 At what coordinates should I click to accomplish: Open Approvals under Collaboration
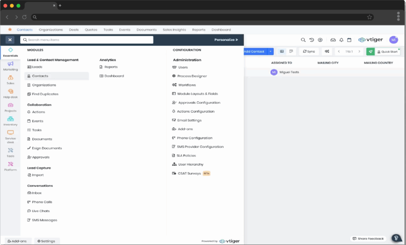pyautogui.click(x=38, y=157)
